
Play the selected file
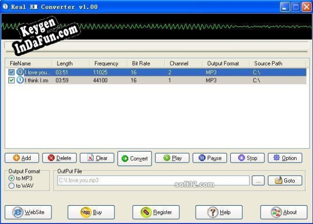[172, 158]
